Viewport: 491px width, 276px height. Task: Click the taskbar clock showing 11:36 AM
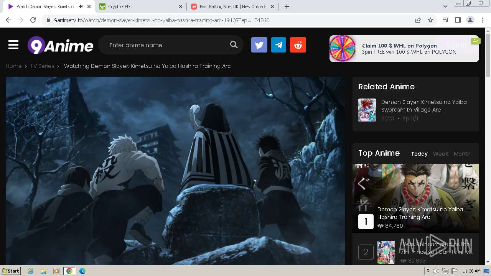tap(471, 271)
